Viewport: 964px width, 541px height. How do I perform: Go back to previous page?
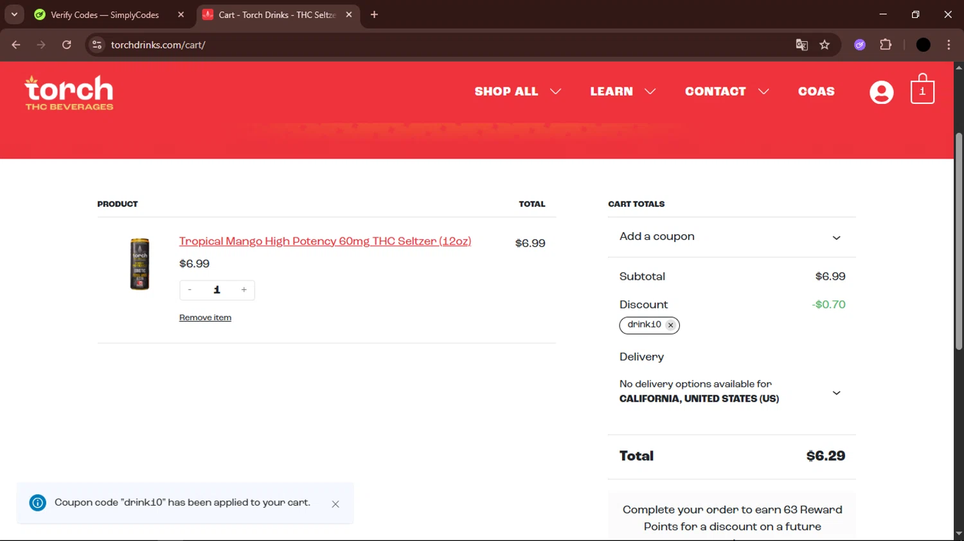click(16, 45)
